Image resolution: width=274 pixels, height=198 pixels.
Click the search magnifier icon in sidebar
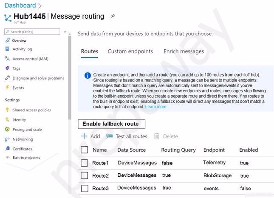point(8,31)
